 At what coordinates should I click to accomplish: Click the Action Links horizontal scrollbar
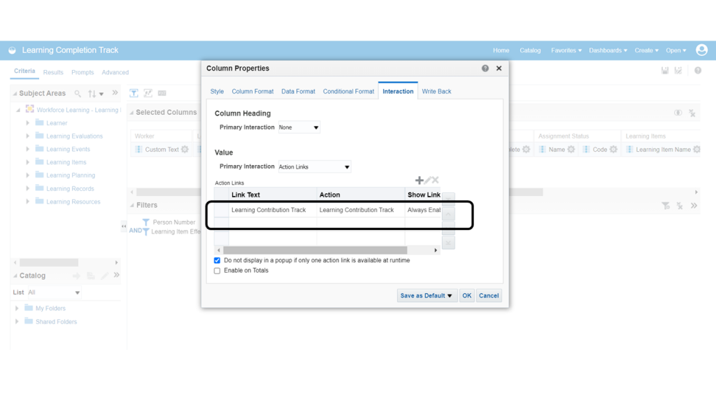tap(315, 250)
